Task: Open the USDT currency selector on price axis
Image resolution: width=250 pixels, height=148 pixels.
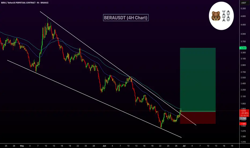Action: 244,3
